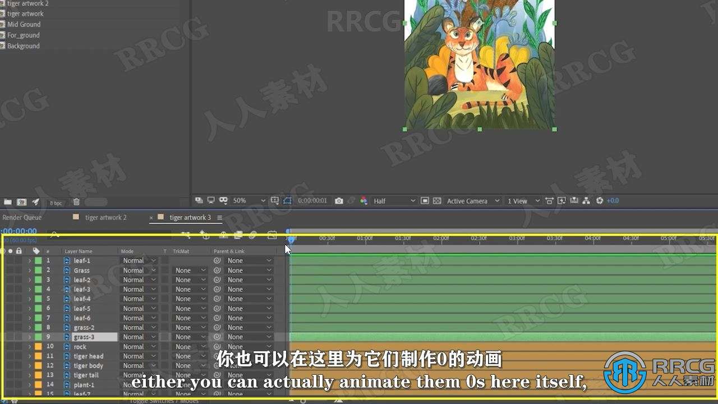Toggle Hide Shy Layers icon

coord(223,235)
